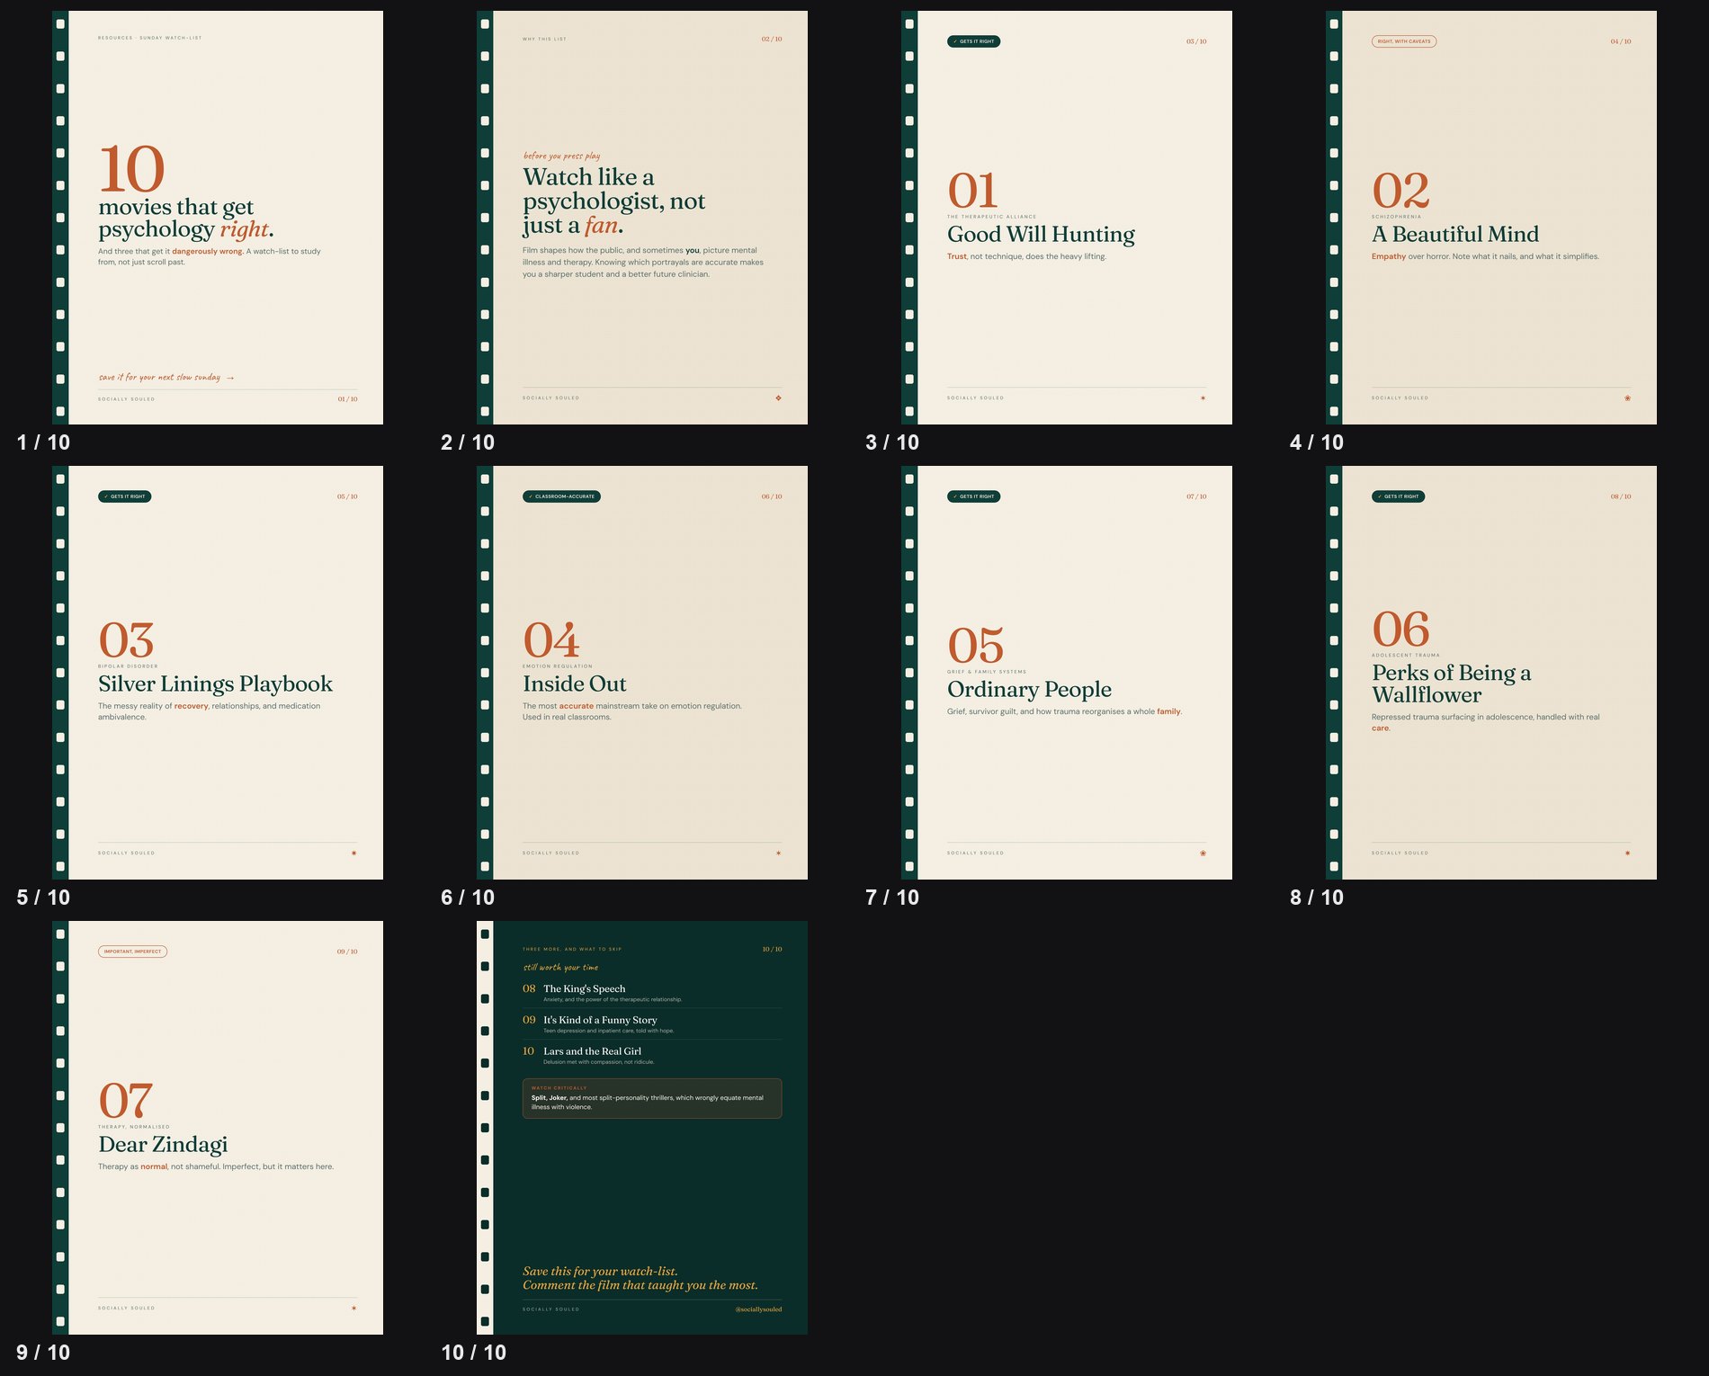
Task: Click "Save this for your watch-list" text
Action: 600,1272
